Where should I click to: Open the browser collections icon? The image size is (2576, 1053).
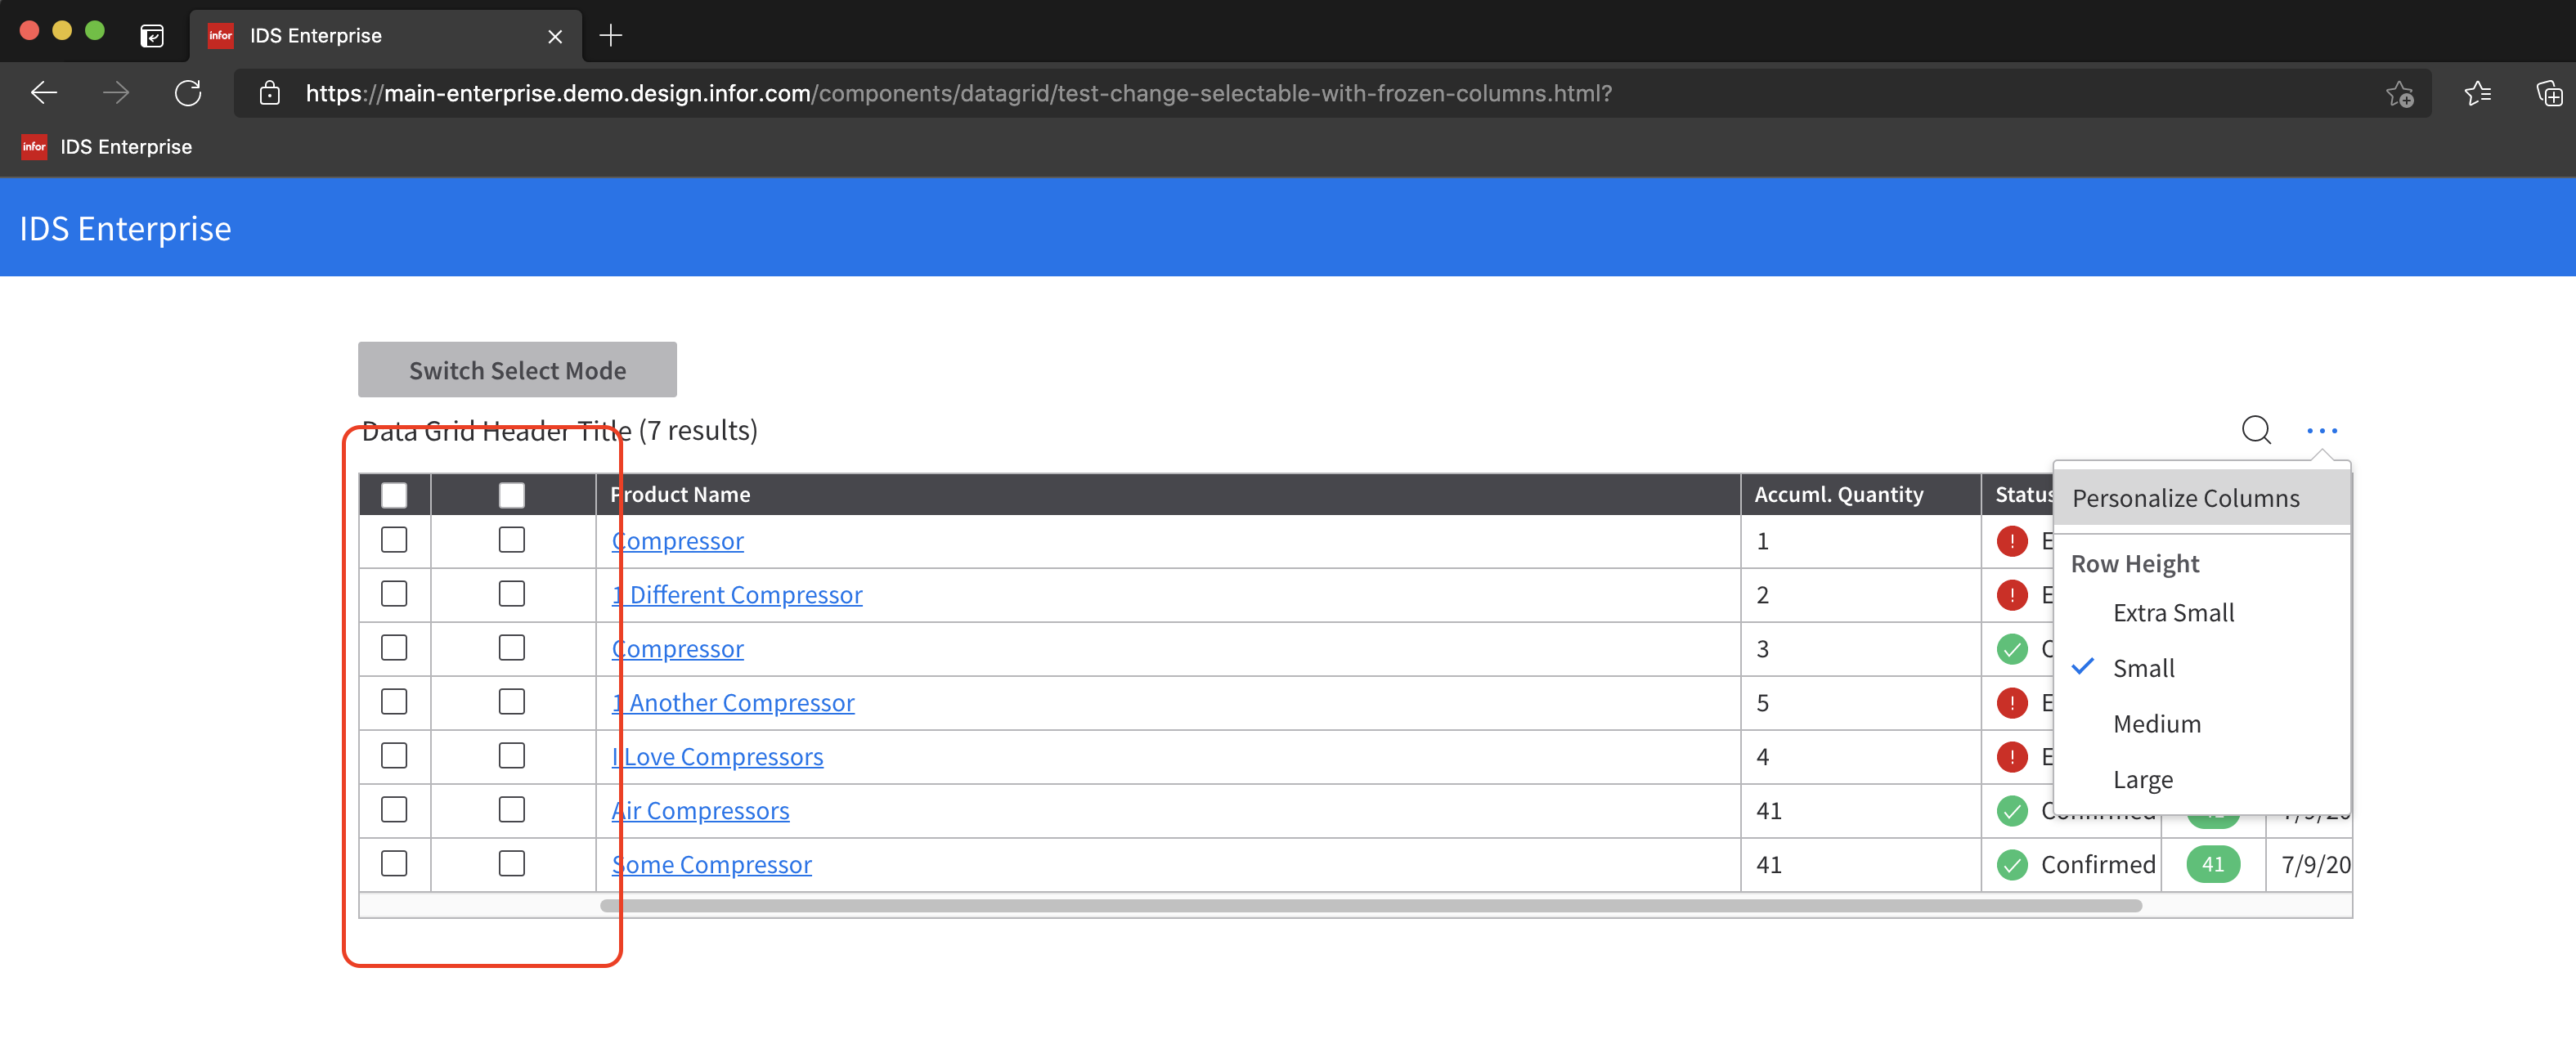2548,93
